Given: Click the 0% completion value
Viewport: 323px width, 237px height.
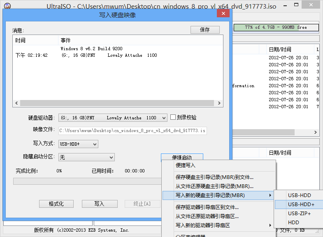Looking at the screenshot, I should (59, 171).
